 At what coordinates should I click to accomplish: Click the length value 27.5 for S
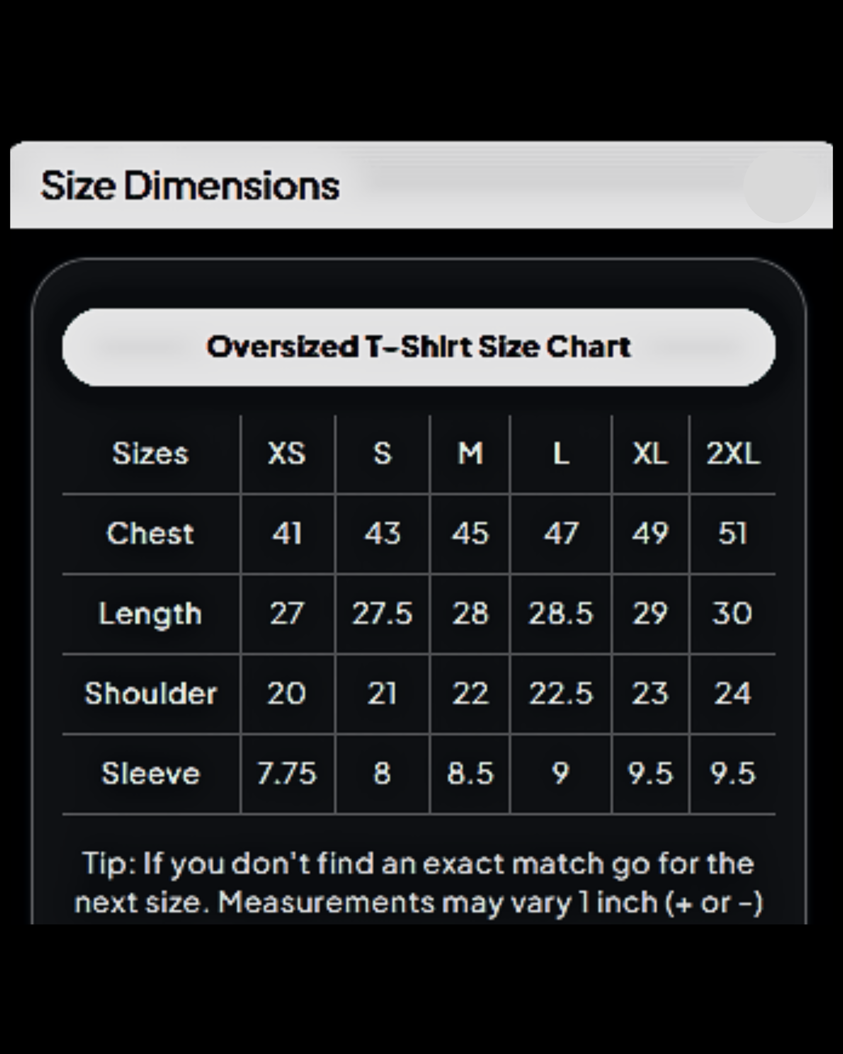[382, 614]
